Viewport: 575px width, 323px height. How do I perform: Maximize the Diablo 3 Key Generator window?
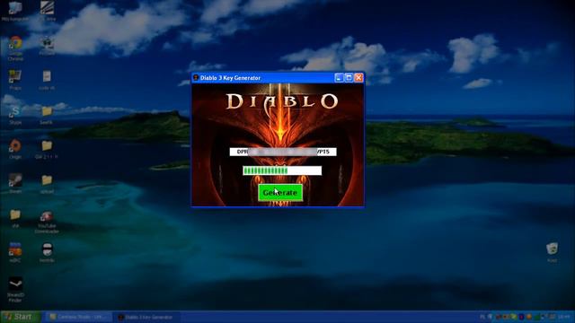coord(349,78)
